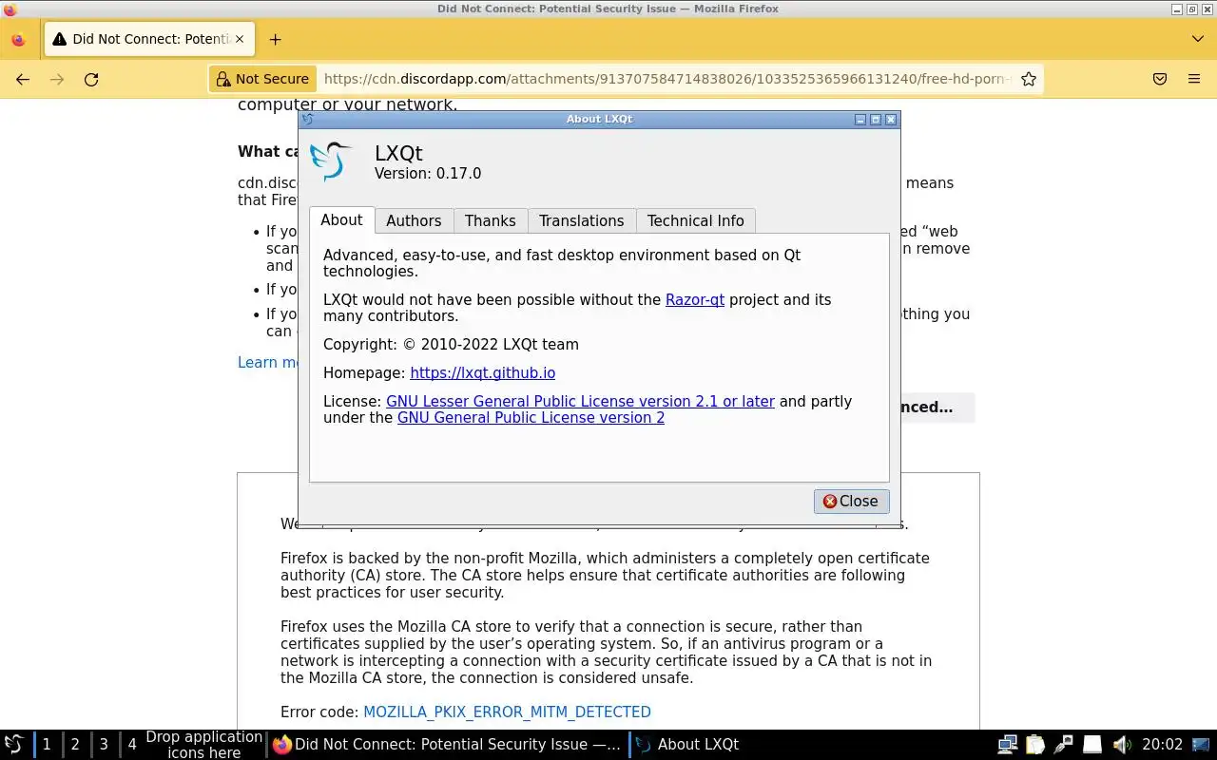Minimize the About LXQt dialog

(860, 120)
